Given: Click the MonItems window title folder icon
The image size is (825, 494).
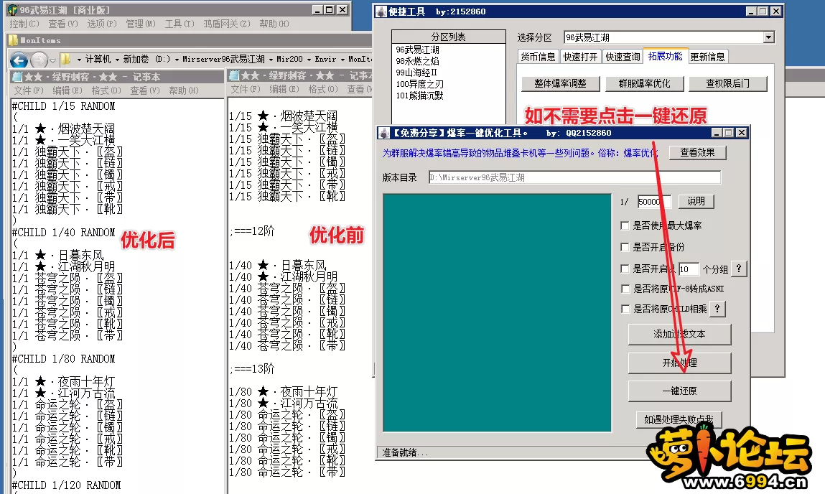Looking at the screenshot, I should [x=13, y=40].
